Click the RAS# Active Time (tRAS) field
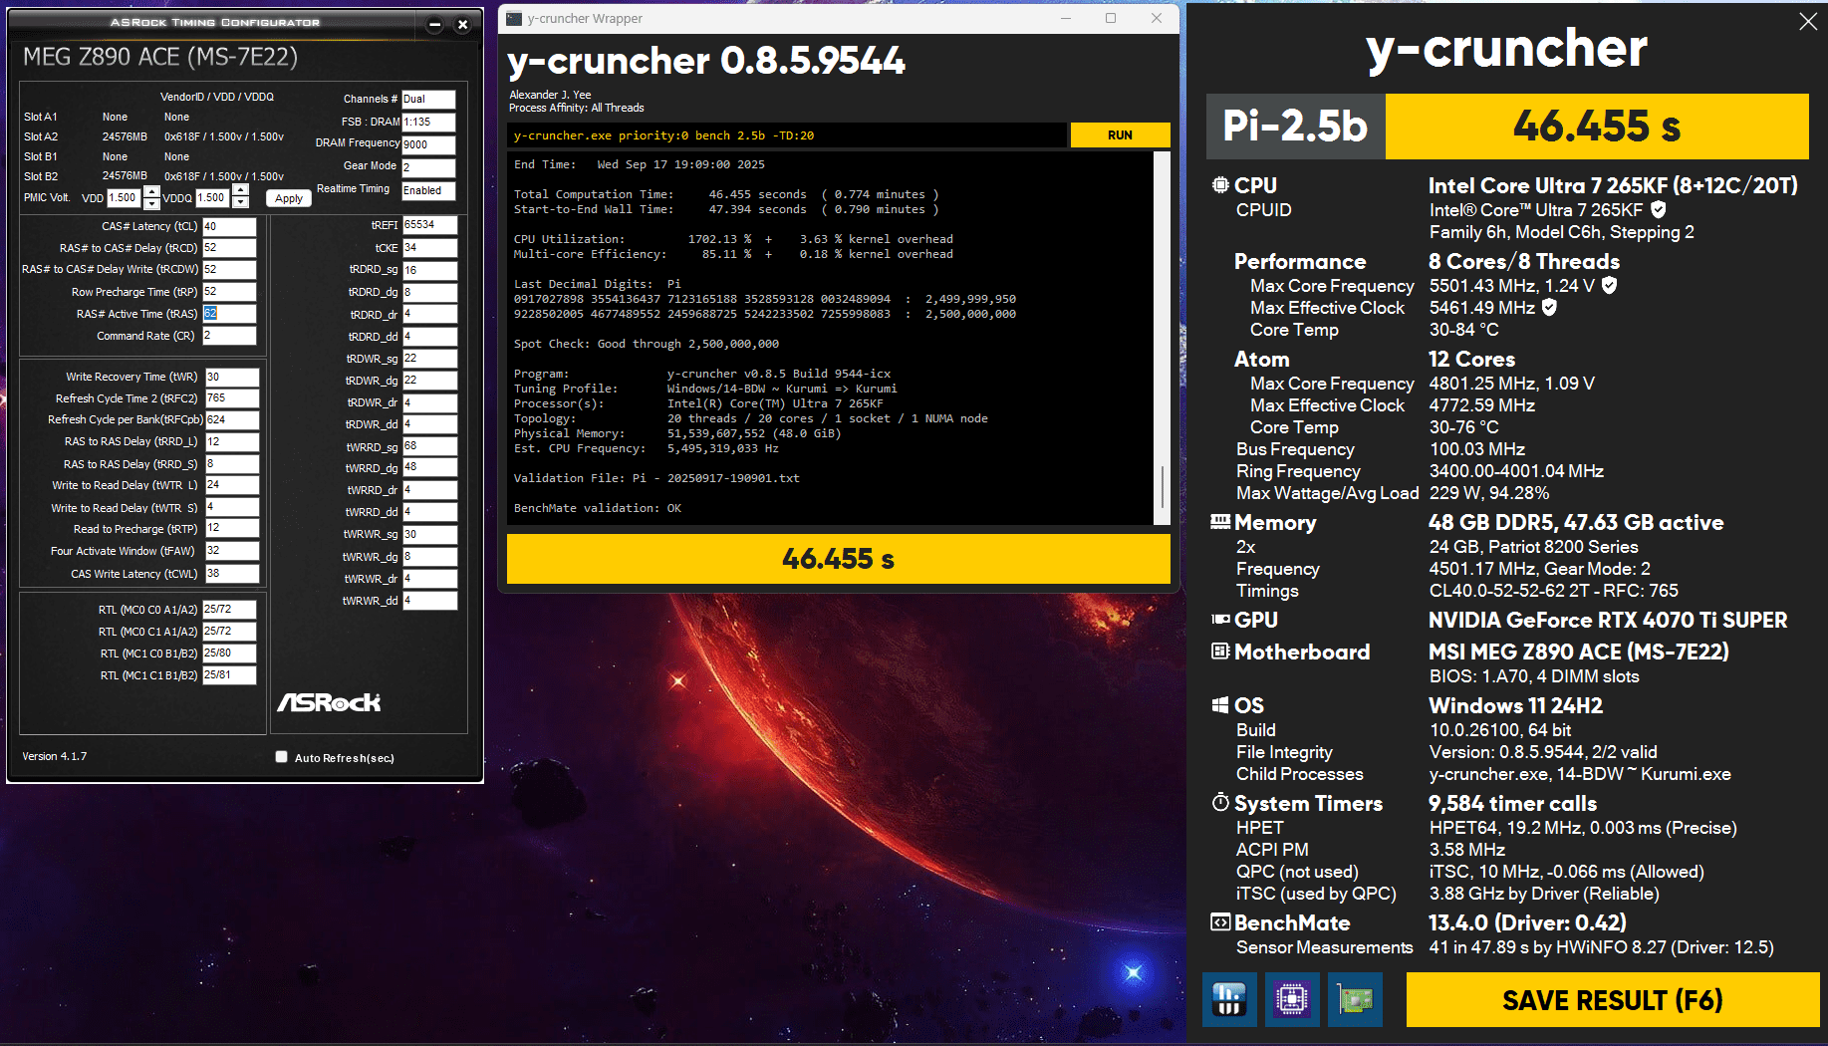Screen dimensions: 1828x1046 (x=230, y=314)
